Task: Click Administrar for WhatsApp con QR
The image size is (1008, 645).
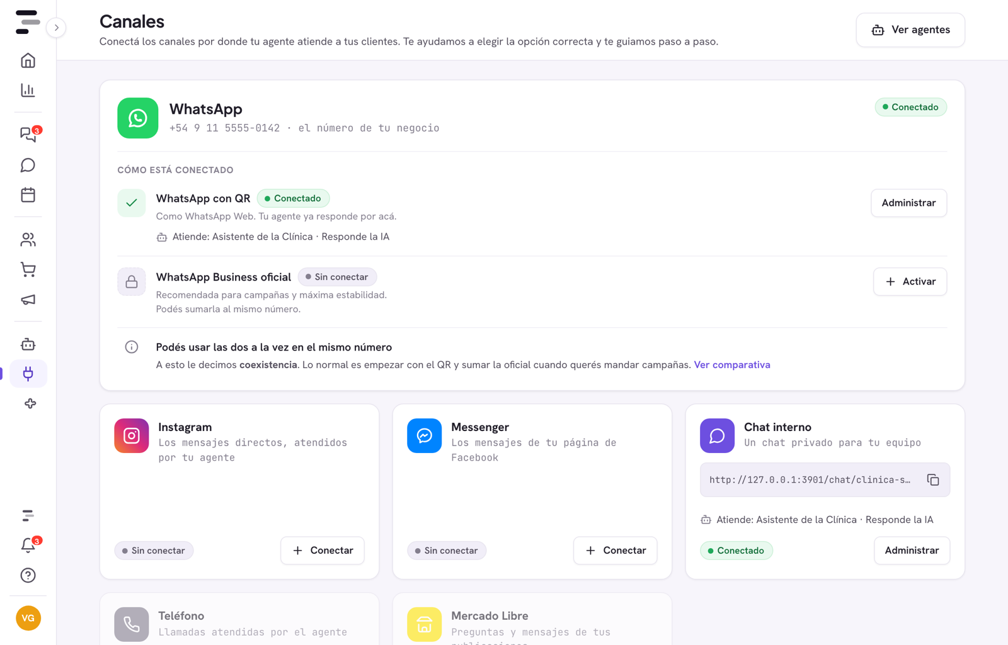Action: click(x=908, y=203)
